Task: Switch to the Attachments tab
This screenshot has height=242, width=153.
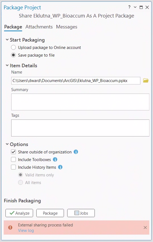Action: pos(39,27)
